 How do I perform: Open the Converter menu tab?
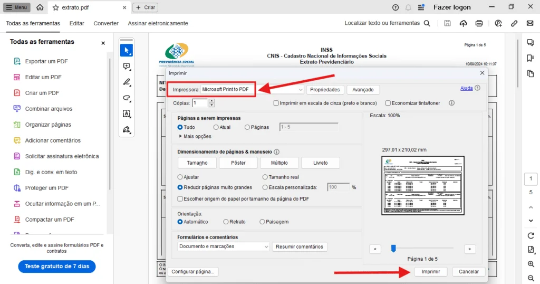(x=106, y=23)
